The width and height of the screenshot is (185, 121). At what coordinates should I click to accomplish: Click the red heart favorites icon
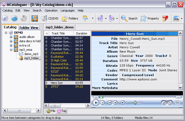(165, 18)
